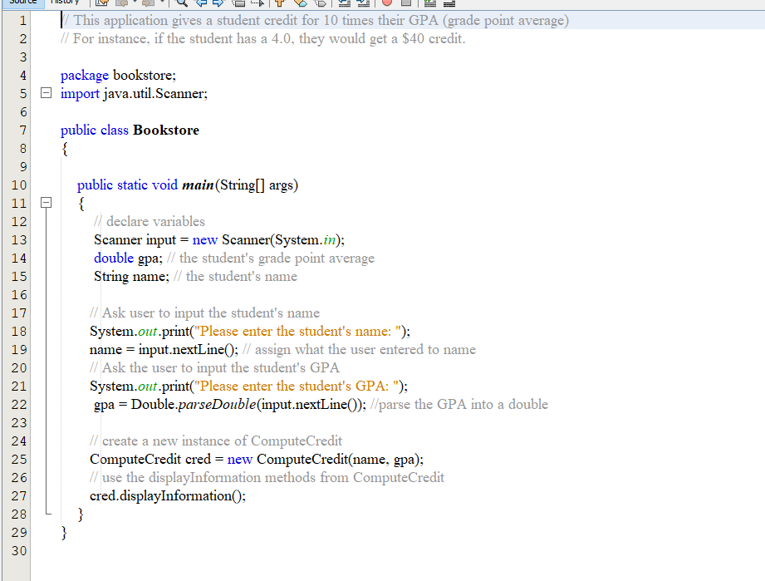
Task: Collapse the import fold on line 5
Action: (46, 93)
